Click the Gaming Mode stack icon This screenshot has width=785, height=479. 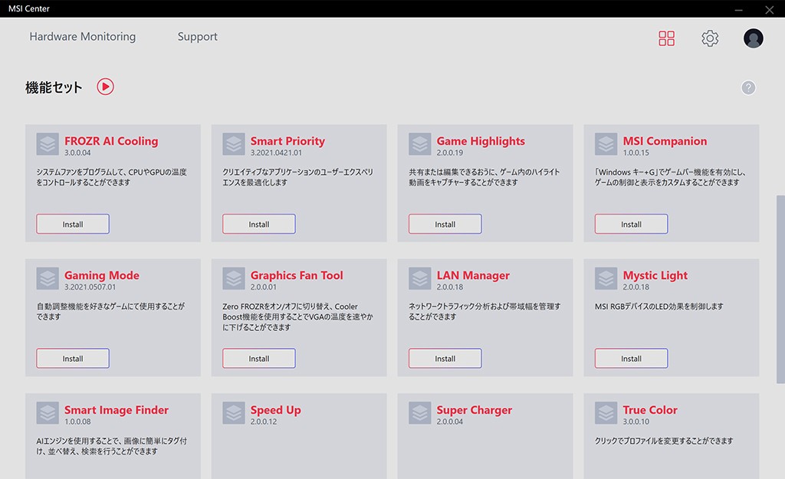(x=48, y=278)
